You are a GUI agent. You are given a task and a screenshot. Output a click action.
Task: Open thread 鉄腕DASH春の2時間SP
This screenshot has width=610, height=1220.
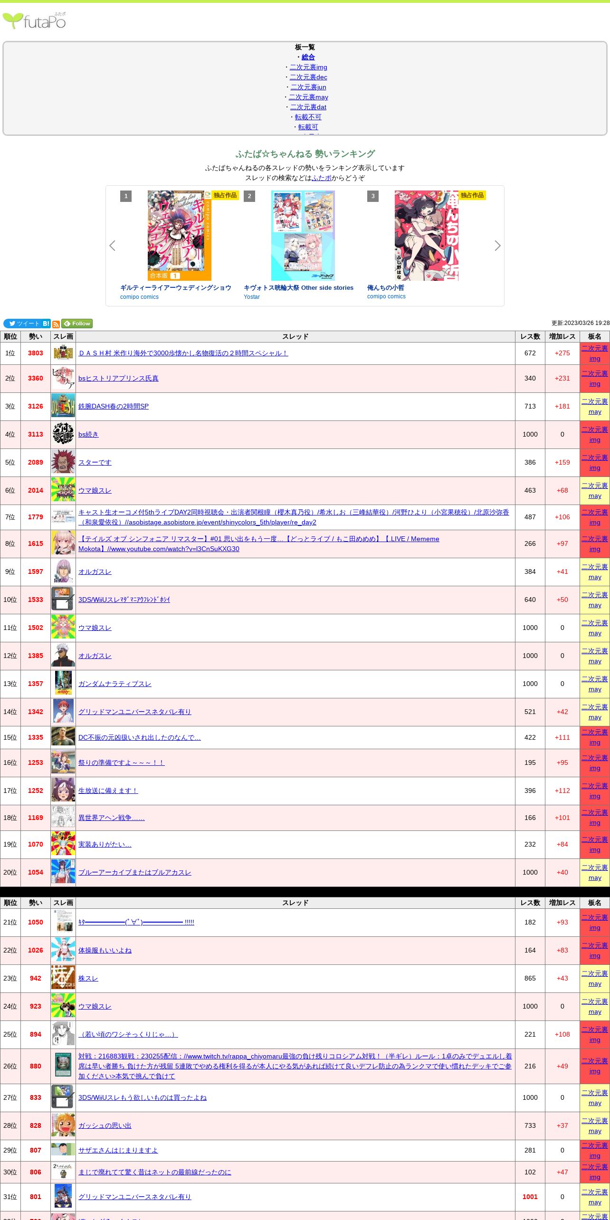114,406
